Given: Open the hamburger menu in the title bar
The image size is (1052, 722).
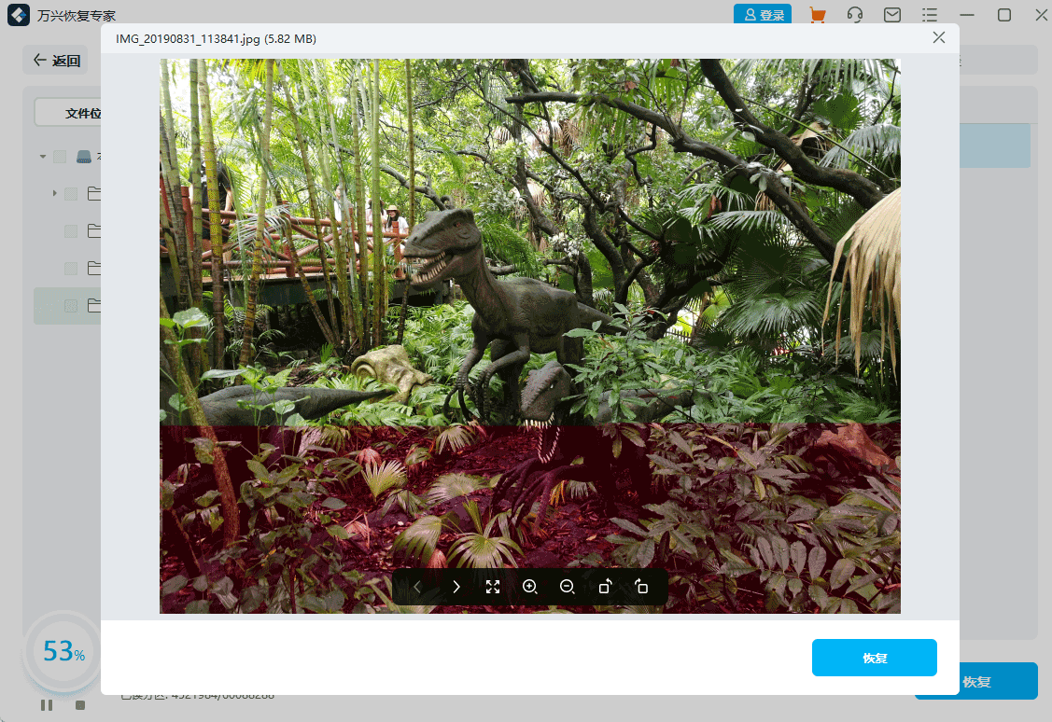Looking at the screenshot, I should click(929, 15).
